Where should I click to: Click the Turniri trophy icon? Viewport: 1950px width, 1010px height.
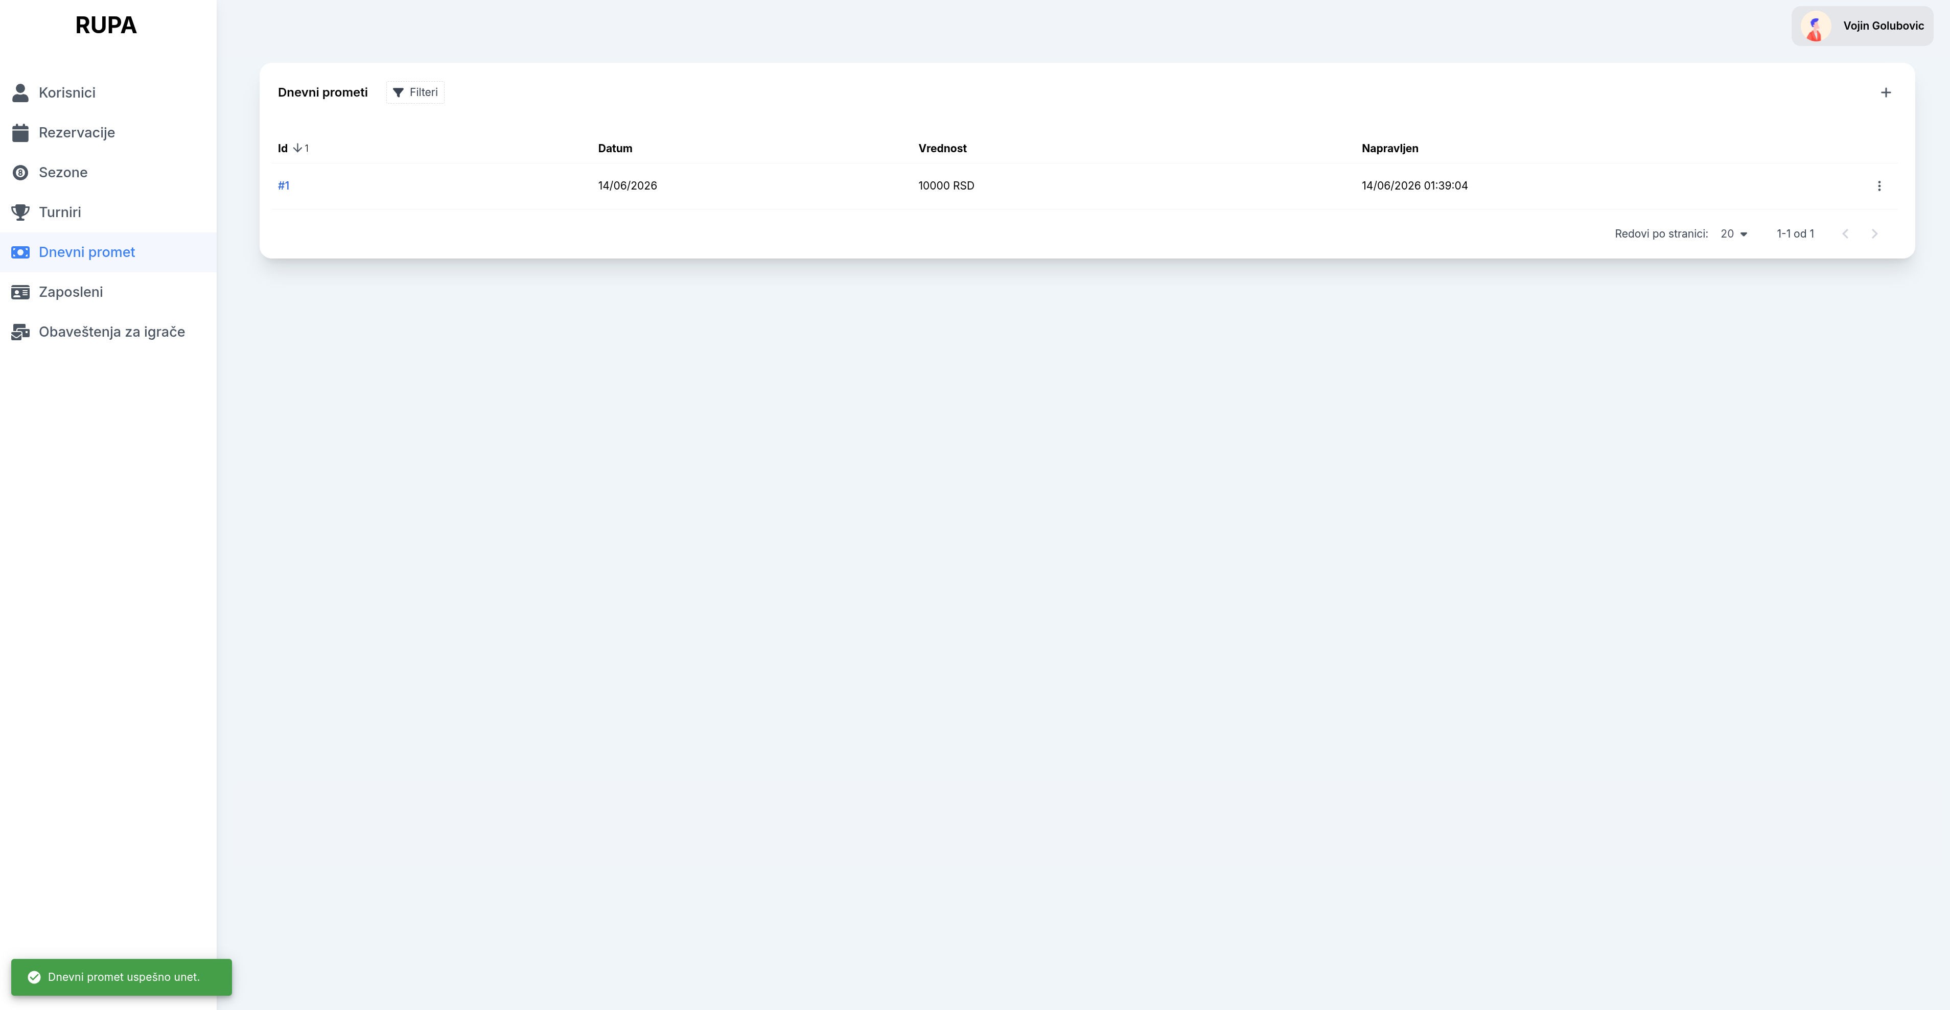point(20,212)
